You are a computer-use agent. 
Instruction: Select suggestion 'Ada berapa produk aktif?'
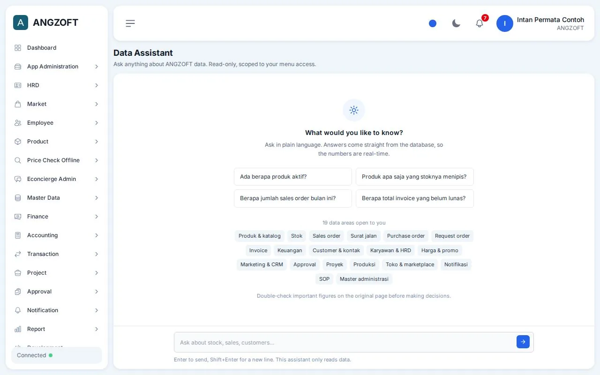pos(293,177)
